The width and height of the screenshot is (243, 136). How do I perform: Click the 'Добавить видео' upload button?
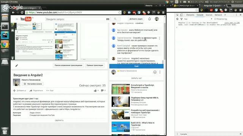pyautogui.click(x=136, y=19)
